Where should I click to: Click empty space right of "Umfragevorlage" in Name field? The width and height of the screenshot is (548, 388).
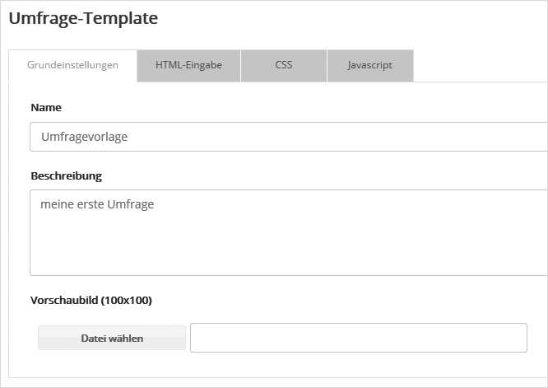329,137
